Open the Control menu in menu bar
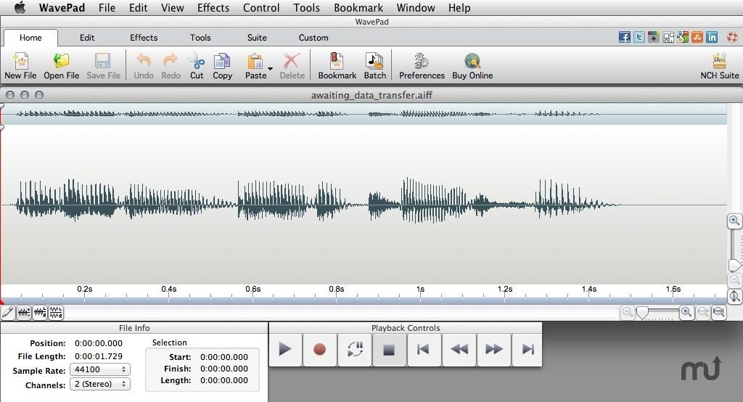The height and width of the screenshot is (402, 743). click(x=261, y=7)
